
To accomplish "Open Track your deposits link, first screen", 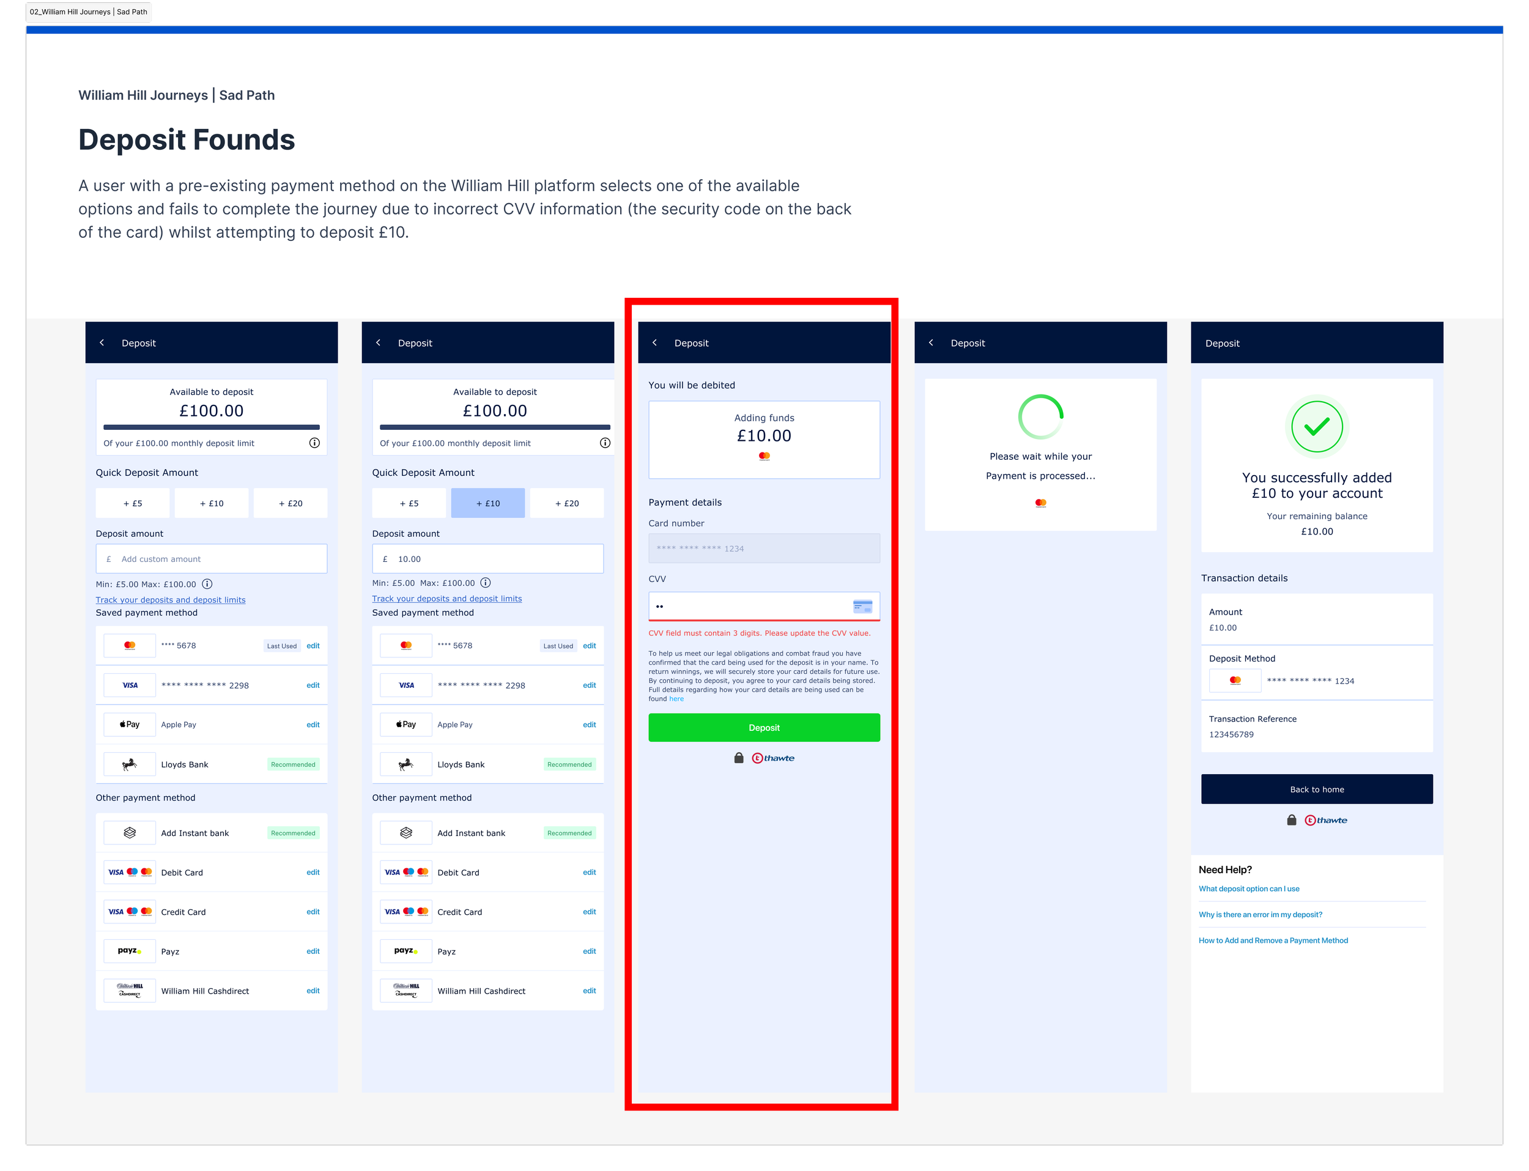I will pos(170,599).
